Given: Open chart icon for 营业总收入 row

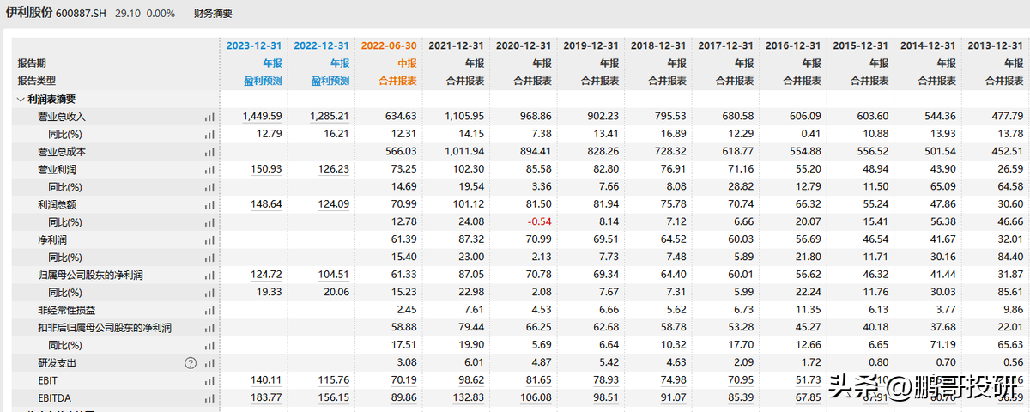Looking at the screenshot, I should tap(209, 117).
